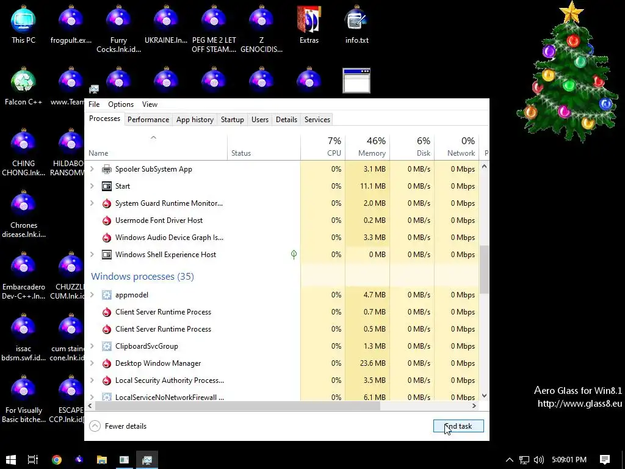Switch to the Startup tab
Viewport: 625px width, 469px height.
233,120
